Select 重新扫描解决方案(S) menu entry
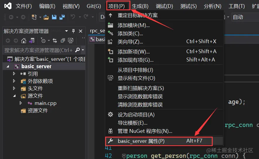Viewport: 259px width, 159px height. (x=164, y=88)
